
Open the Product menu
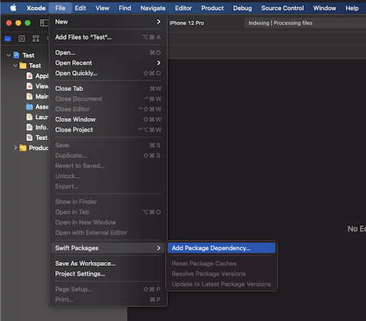(213, 8)
